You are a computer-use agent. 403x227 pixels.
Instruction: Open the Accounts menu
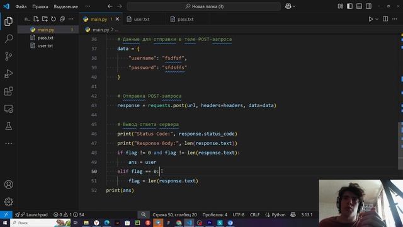(8, 184)
